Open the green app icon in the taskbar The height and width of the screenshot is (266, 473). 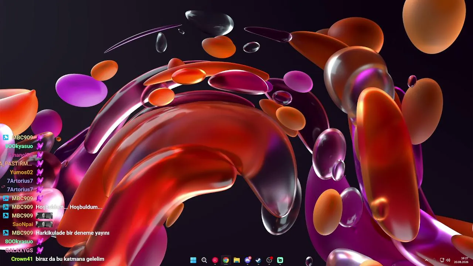click(x=280, y=260)
